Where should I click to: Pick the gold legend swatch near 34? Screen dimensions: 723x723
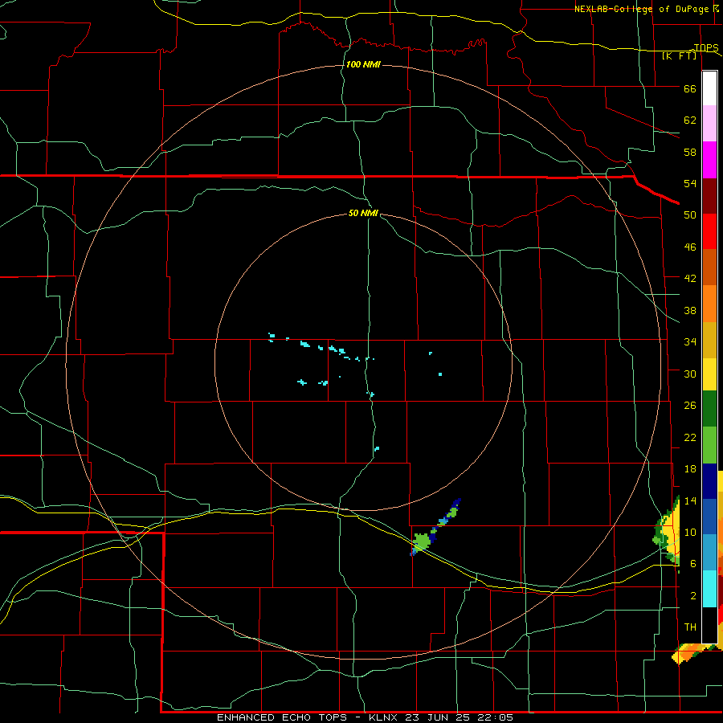tap(709, 341)
